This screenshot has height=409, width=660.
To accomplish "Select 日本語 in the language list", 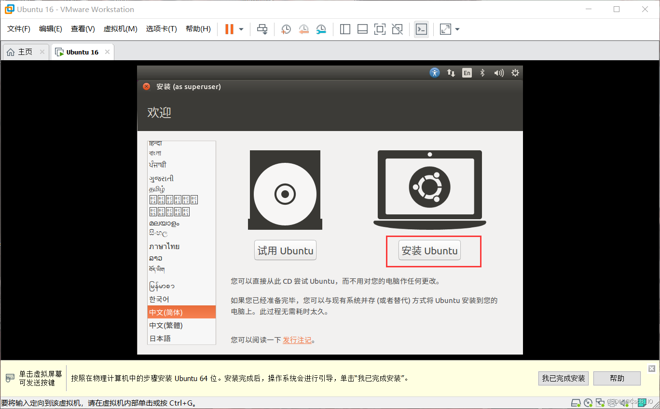I will (x=181, y=338).
